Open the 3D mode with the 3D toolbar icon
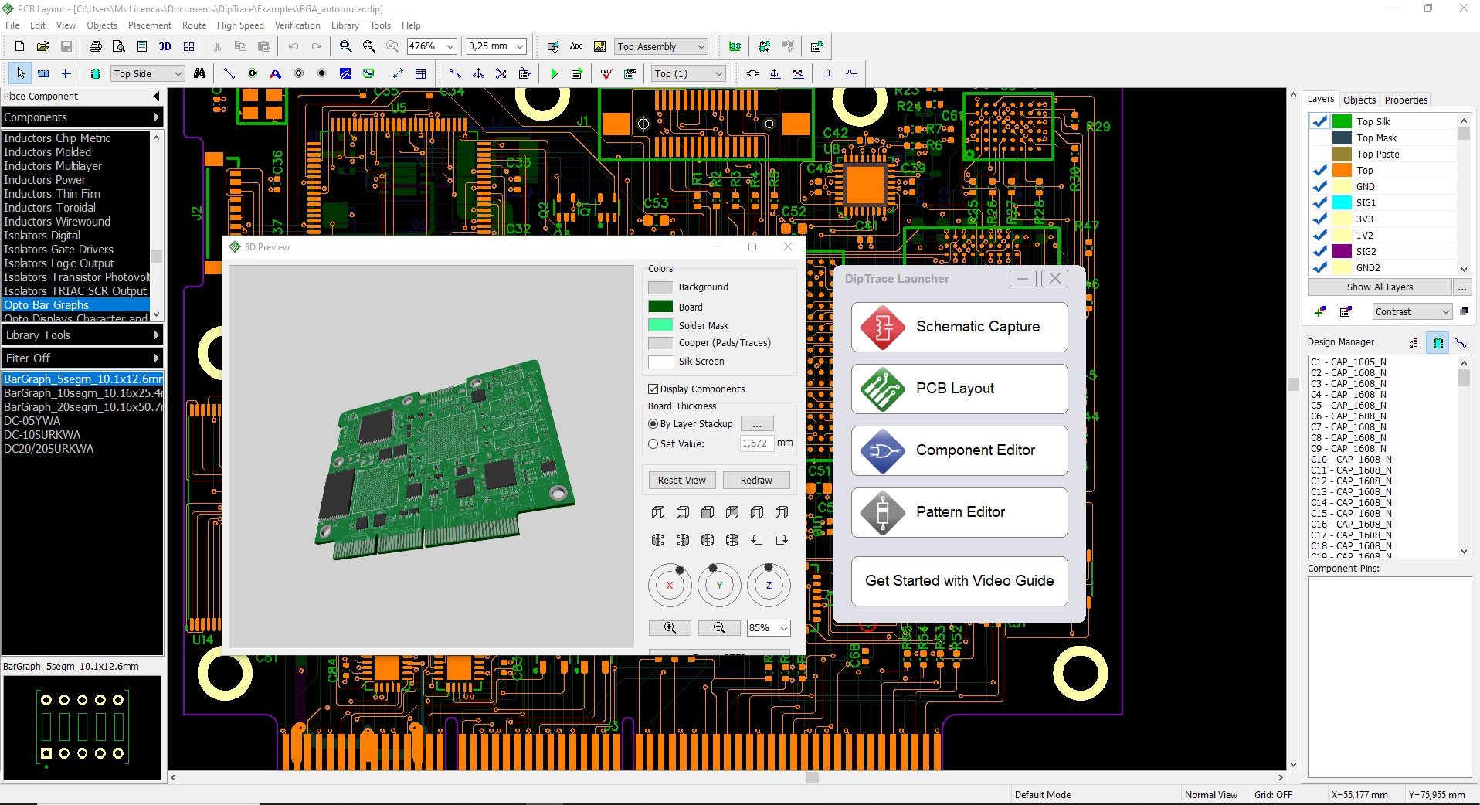Screen dimensions: 1480x805 [165, 46]
